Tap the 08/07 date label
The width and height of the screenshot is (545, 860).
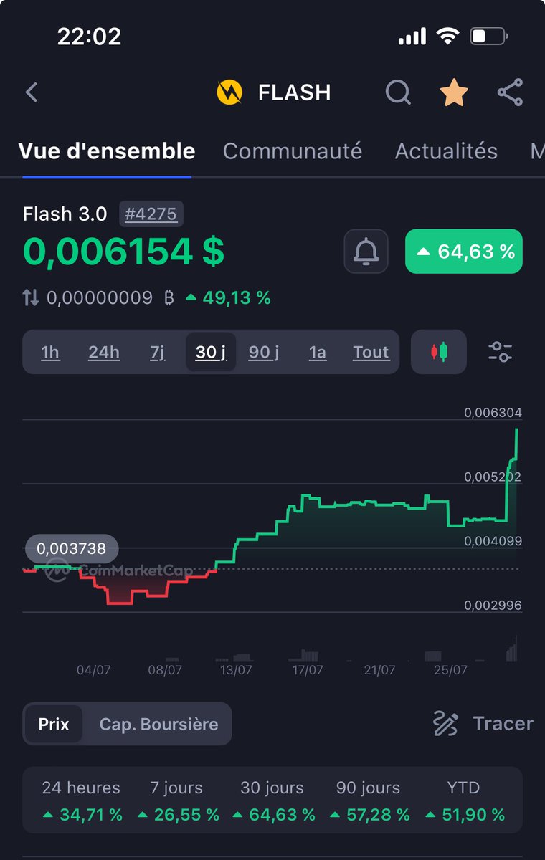click(x=165, y=670)
